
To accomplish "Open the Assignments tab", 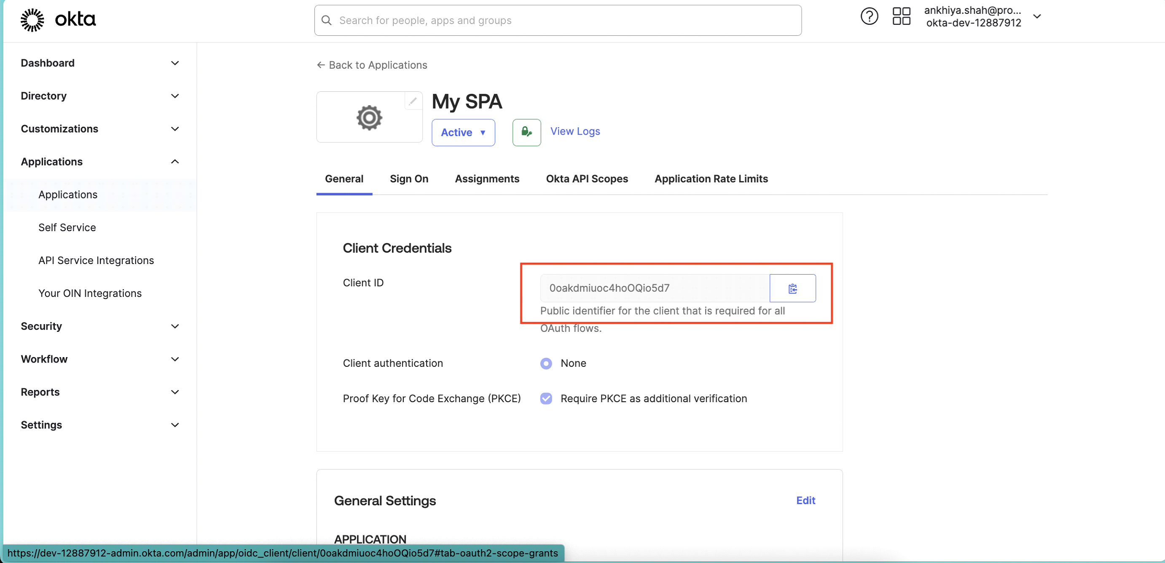I will point(487,179).
